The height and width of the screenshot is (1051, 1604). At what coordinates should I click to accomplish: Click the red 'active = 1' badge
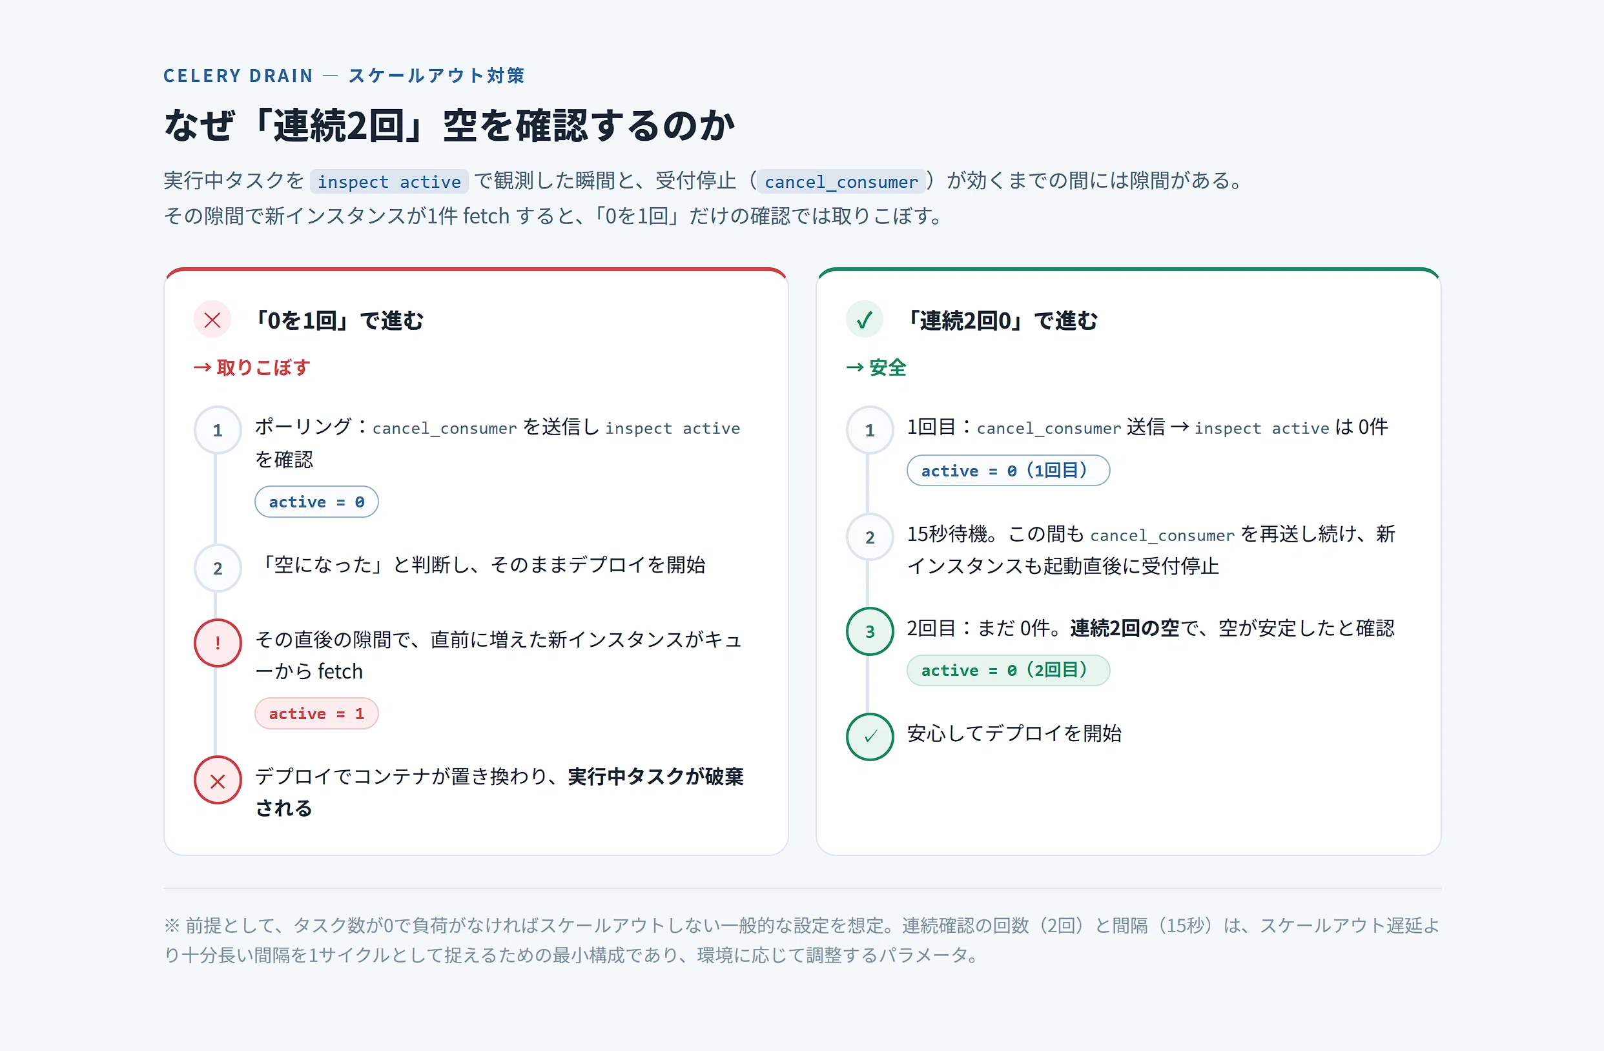click(317, 713)
